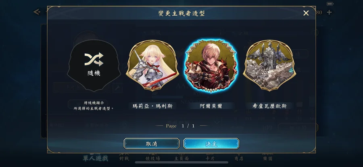Image resolution: width=363 pixels, height=167 pixels.
Task: Cancel with the 取消 button
Action: (152, 144)
